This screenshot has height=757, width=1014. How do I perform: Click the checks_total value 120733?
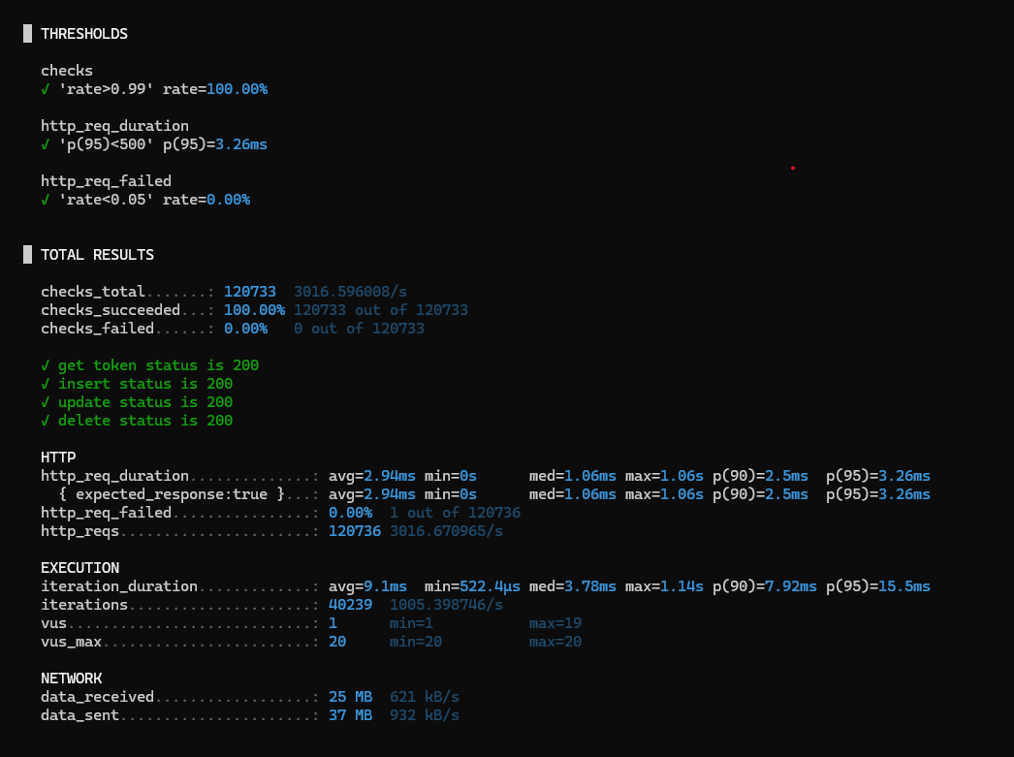249,292
